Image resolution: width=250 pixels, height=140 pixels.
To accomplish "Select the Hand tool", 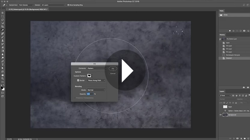I will (2, 75).
